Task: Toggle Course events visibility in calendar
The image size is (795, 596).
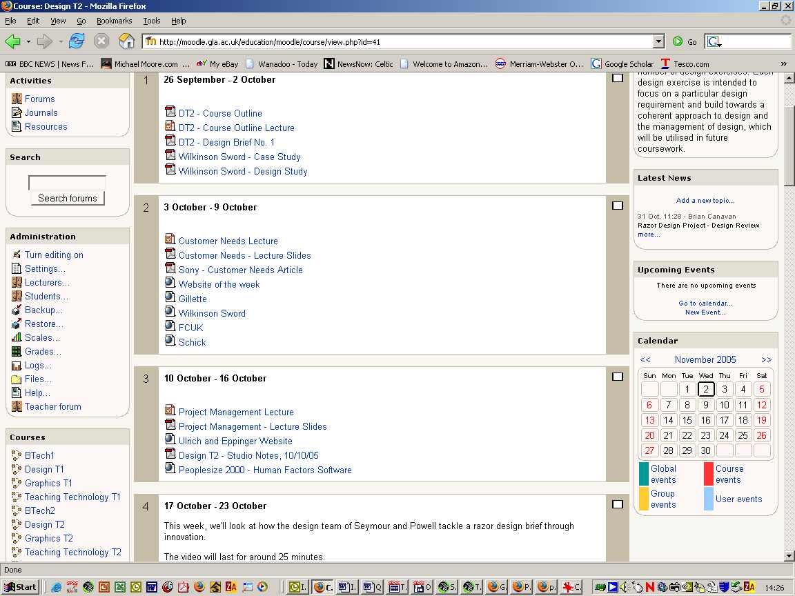Action: (729, 474)
